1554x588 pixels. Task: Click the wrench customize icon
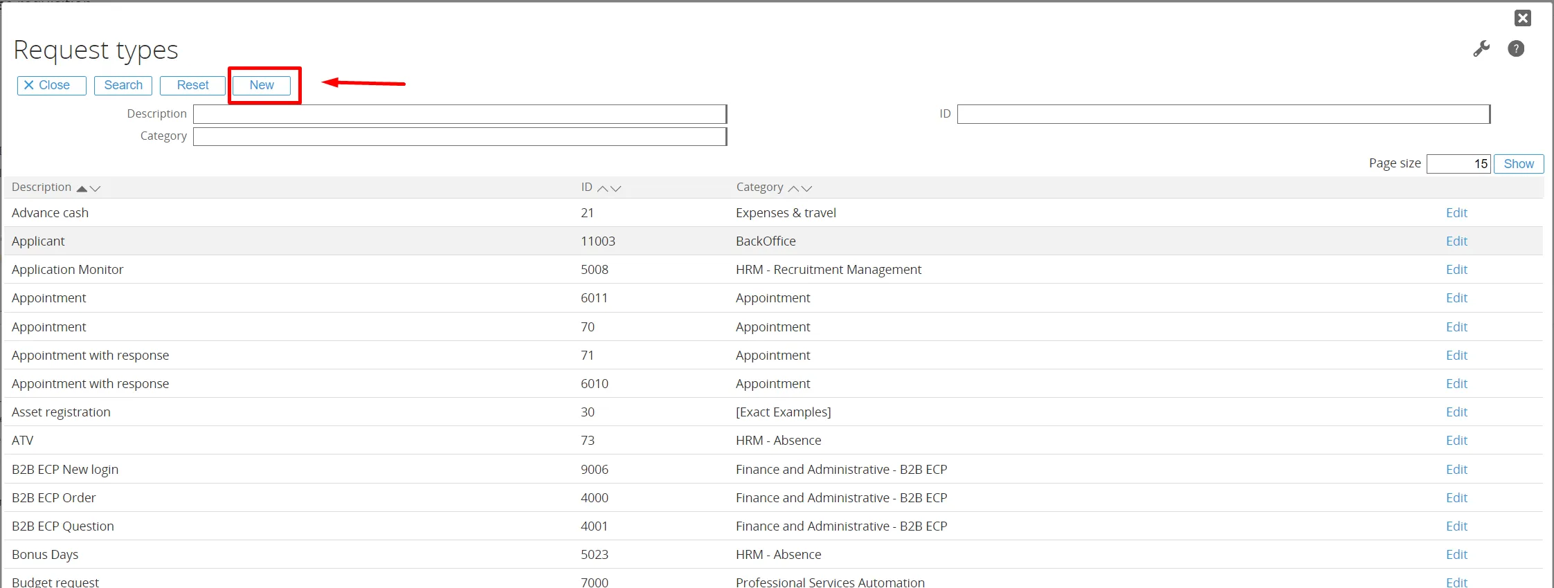tap(1481, 49)
